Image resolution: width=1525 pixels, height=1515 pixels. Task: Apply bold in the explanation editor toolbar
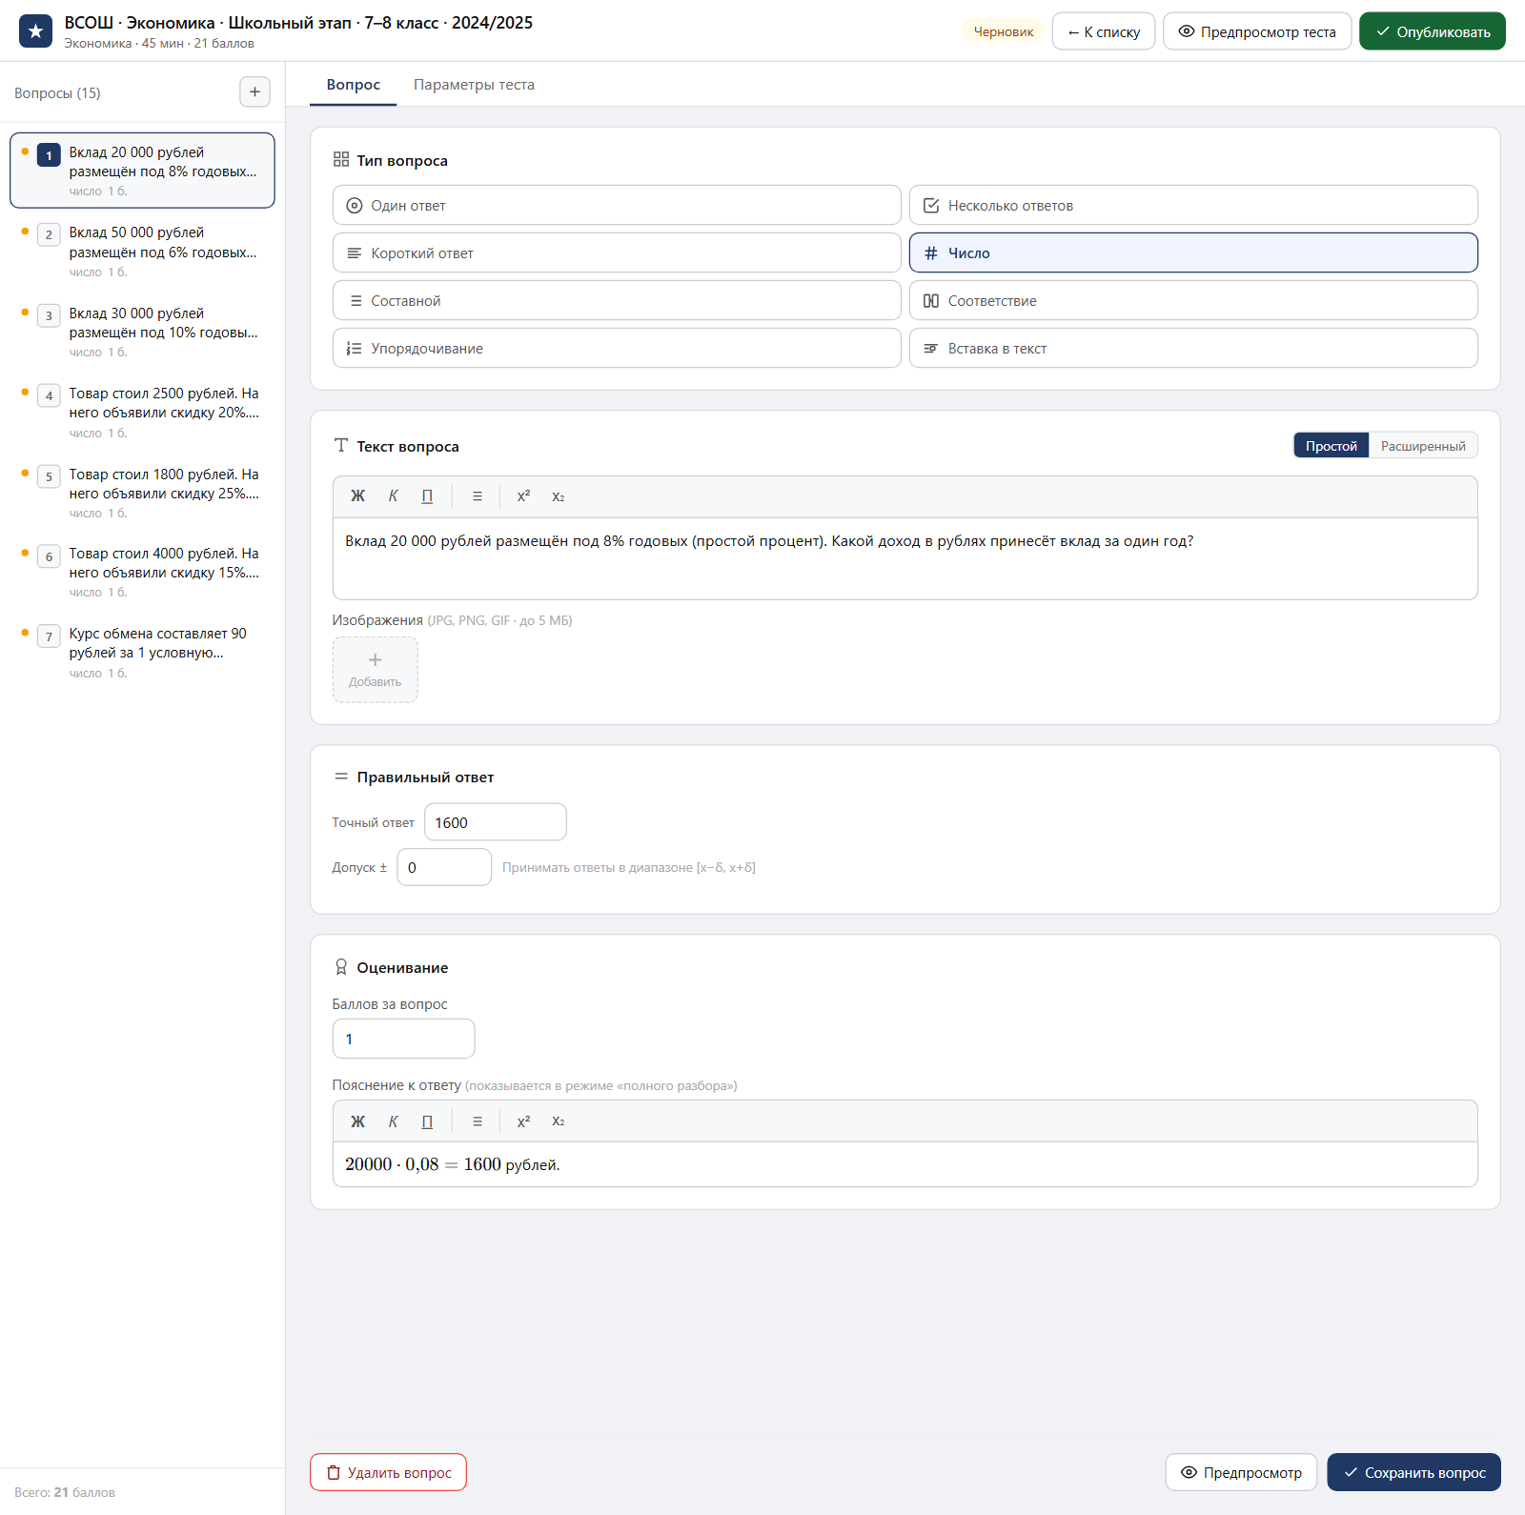pos(357,1121)
